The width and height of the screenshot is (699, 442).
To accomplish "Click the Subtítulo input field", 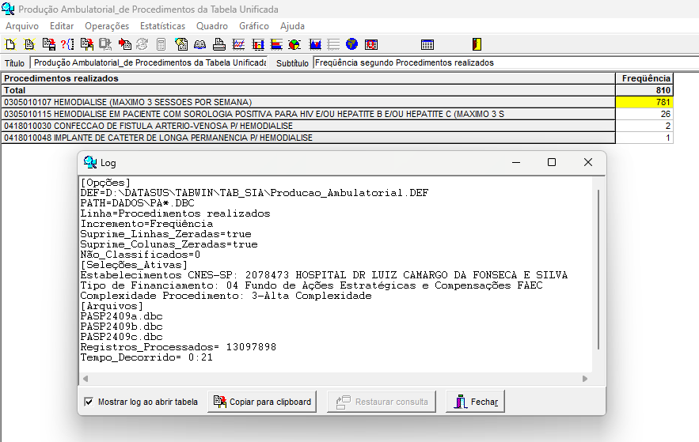I will (x=506, y=62).
